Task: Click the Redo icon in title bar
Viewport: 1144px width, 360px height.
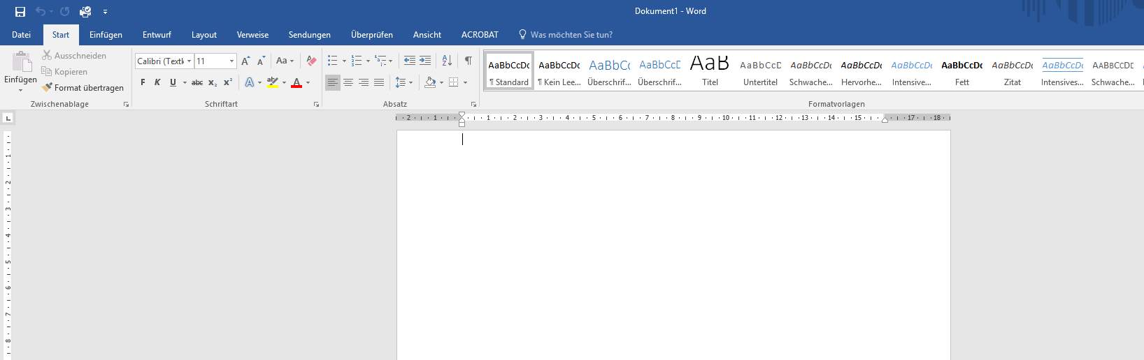Action: (x=64, y=12)
